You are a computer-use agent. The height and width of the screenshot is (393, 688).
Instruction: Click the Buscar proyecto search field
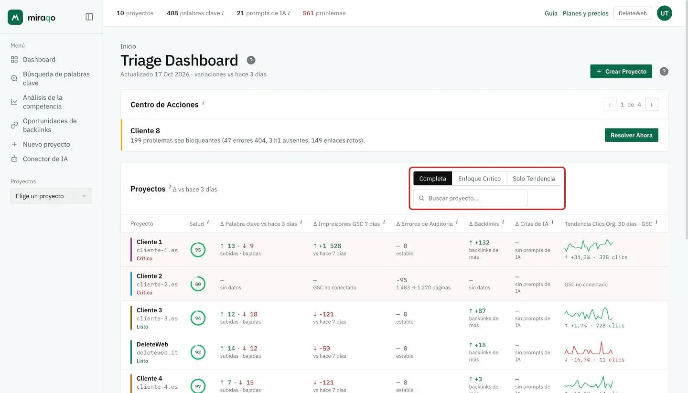pos(470,198)
